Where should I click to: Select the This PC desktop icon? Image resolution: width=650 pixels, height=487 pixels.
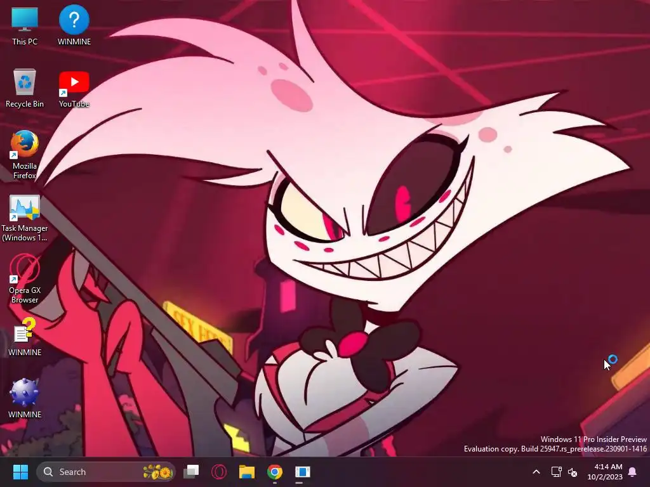[x=25, y=25]
